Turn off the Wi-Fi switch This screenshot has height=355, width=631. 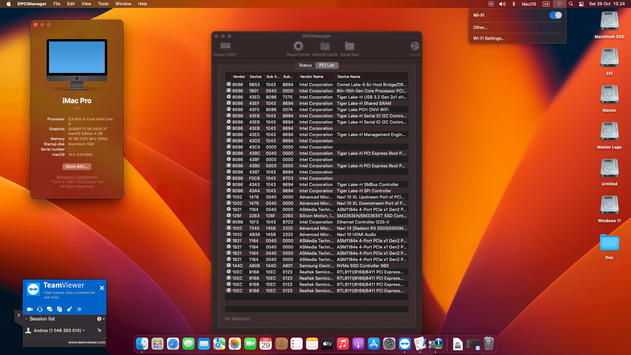pyautogui.click(x=555, y=15)
